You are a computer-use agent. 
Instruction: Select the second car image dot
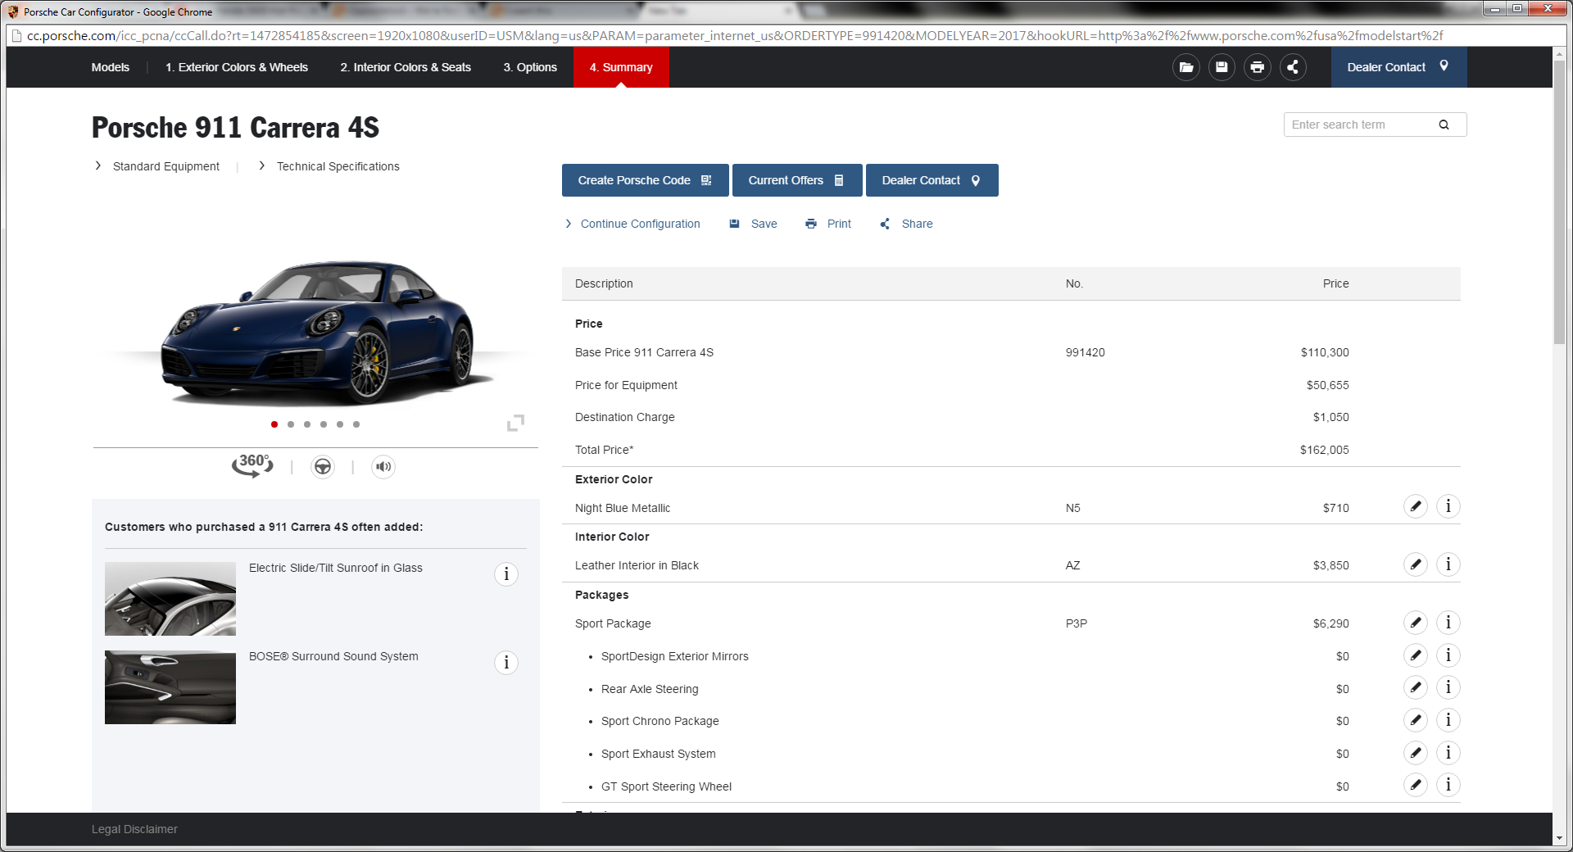(291, 424)
